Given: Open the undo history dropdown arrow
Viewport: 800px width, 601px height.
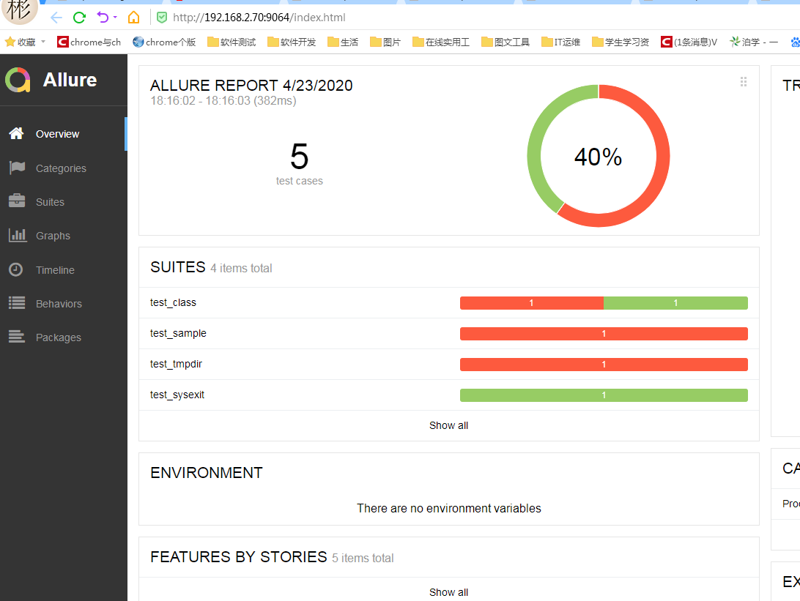Looking at the screenshot, I should 115,18.
